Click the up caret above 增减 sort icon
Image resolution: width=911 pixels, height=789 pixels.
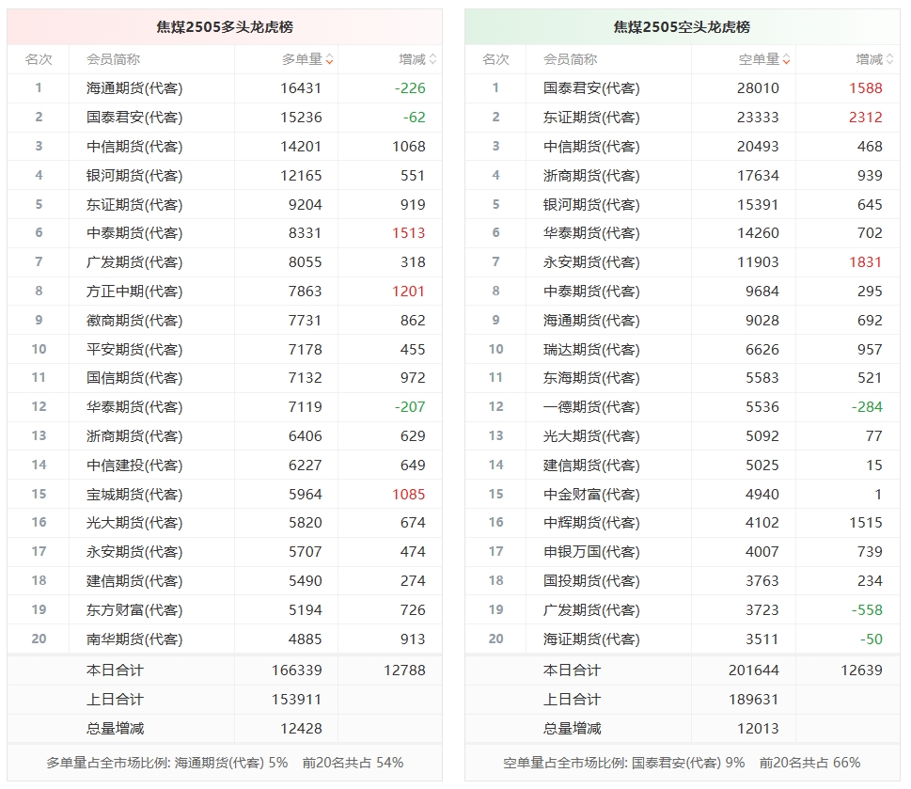[x=433, y=55]
